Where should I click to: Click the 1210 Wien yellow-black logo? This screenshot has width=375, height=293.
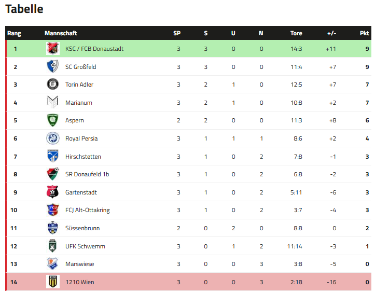(x=53, y=282)
